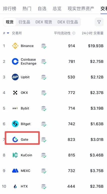Show info for 平均流动性 column
The width and height of the screenshot is (107, 194).
click(x=74, y=33)
